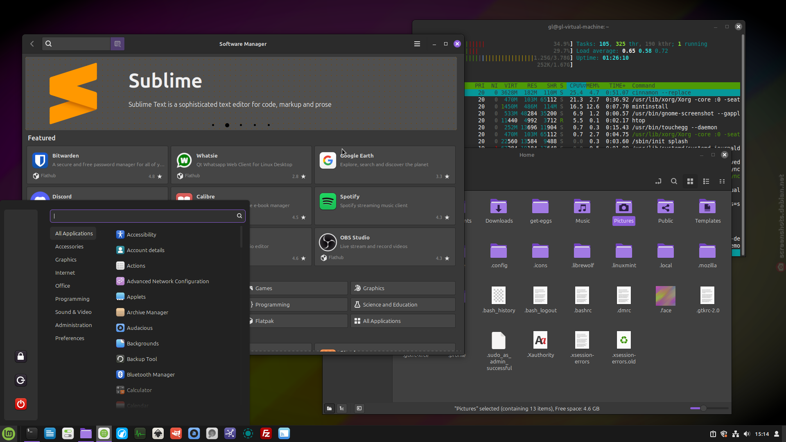Open the clock showing 15:14

point(762,434)
